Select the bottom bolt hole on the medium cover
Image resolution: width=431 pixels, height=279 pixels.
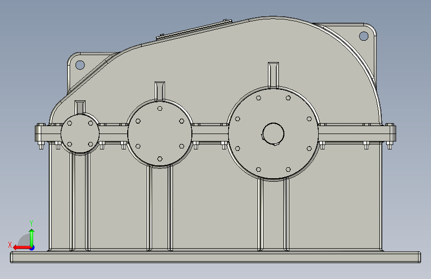(x=160, y=159)
